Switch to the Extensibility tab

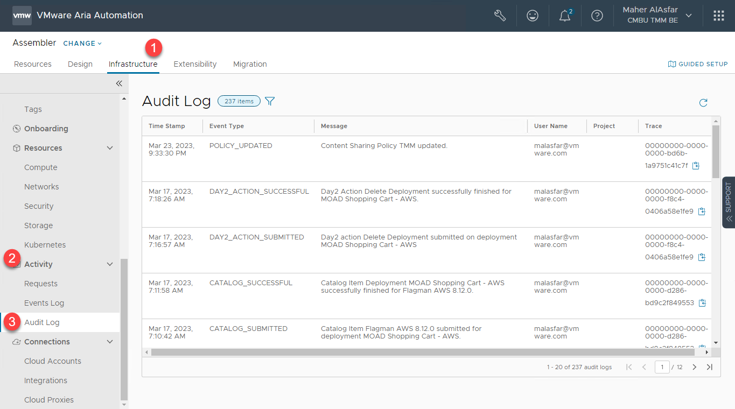coord(195,64)
